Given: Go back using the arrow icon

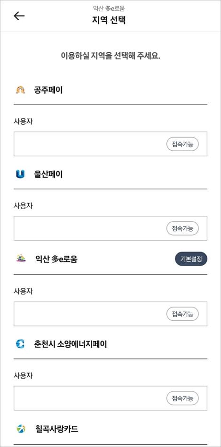Looking at the screenshot, I should [x=19, y=16].
